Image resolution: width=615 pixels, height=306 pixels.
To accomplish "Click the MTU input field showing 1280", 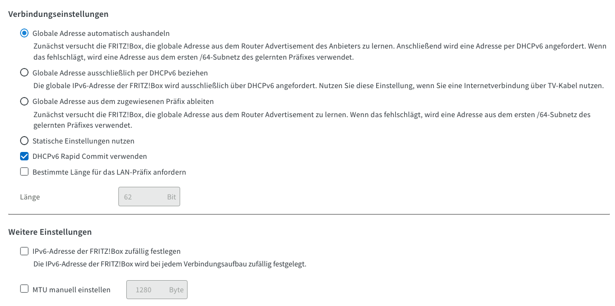I will (x=145, y=290).
